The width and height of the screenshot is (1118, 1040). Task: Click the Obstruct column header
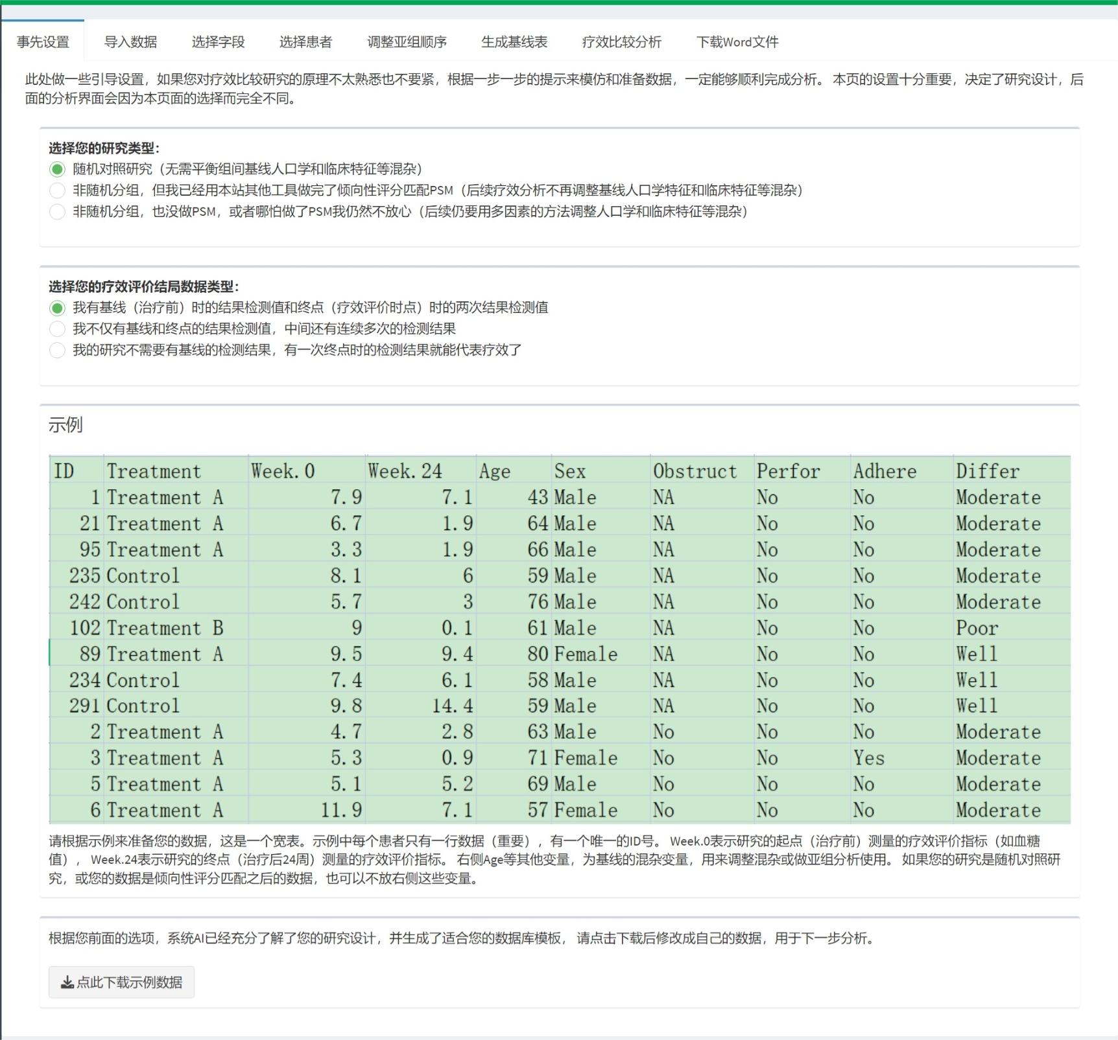[695, 471]
